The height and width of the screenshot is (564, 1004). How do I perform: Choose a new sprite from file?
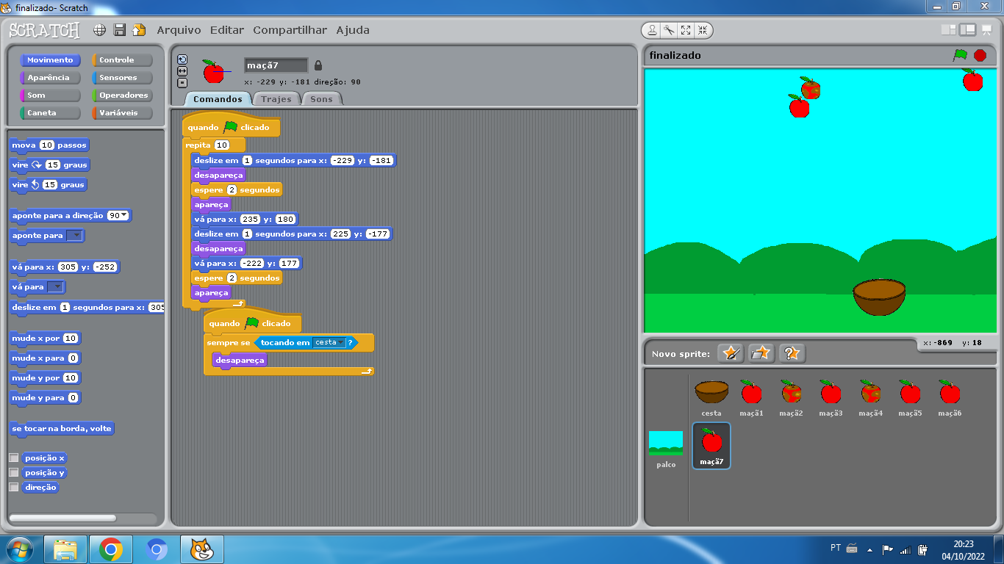tap(761, 353)
